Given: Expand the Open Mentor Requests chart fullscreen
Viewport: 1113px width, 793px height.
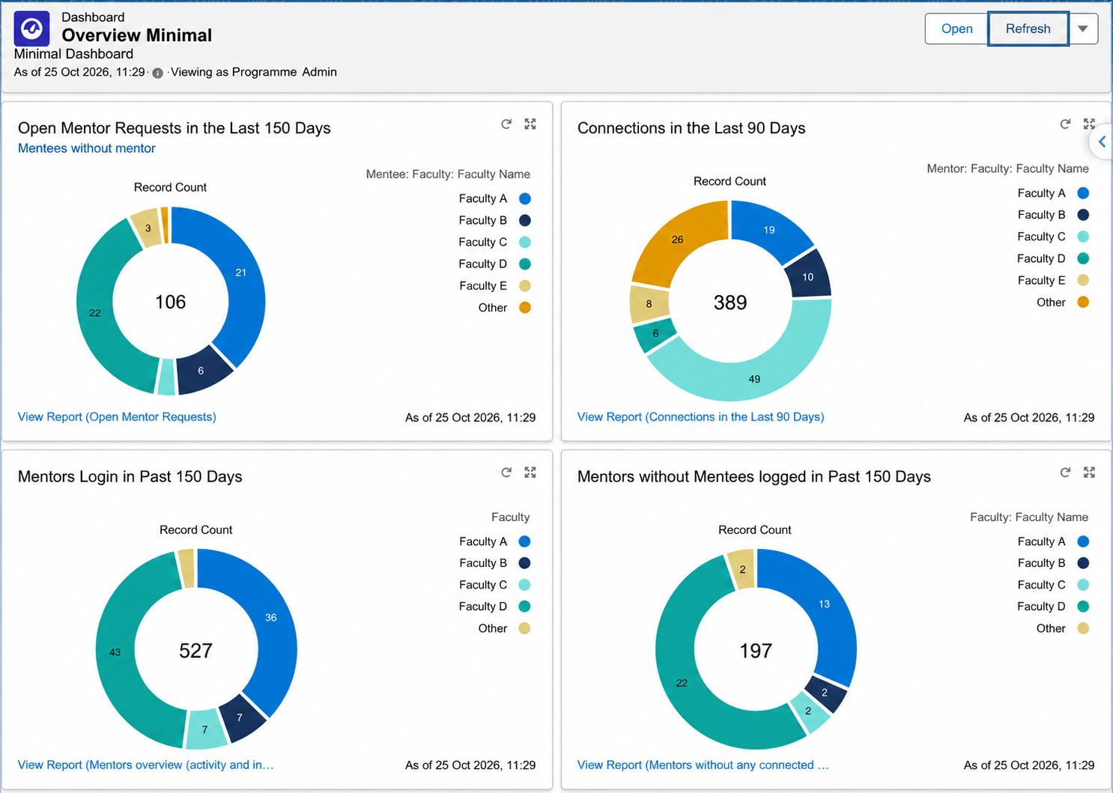Looking at the screenshot, I should [530, 124].
